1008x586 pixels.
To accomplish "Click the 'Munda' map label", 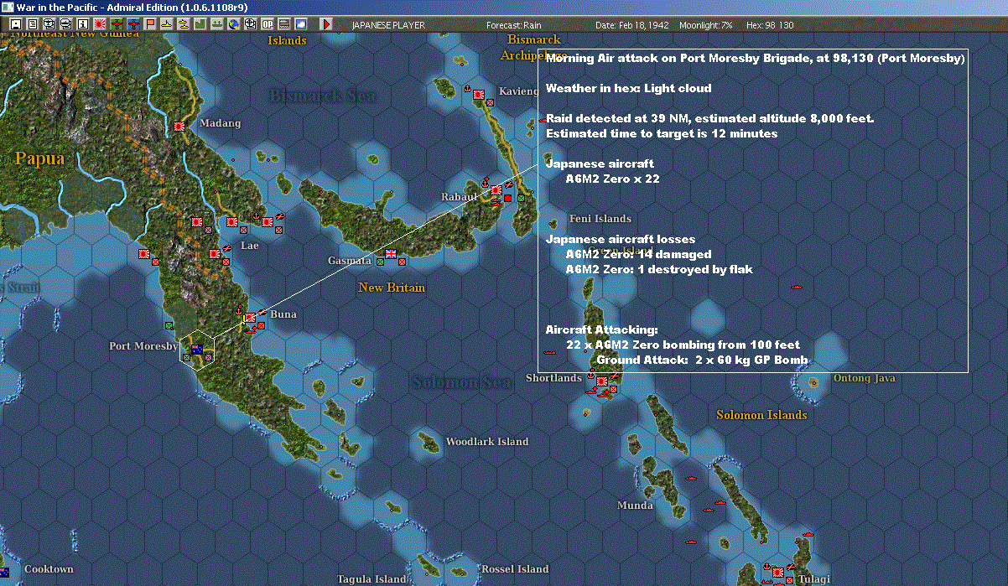I will (x=635, y=506).
